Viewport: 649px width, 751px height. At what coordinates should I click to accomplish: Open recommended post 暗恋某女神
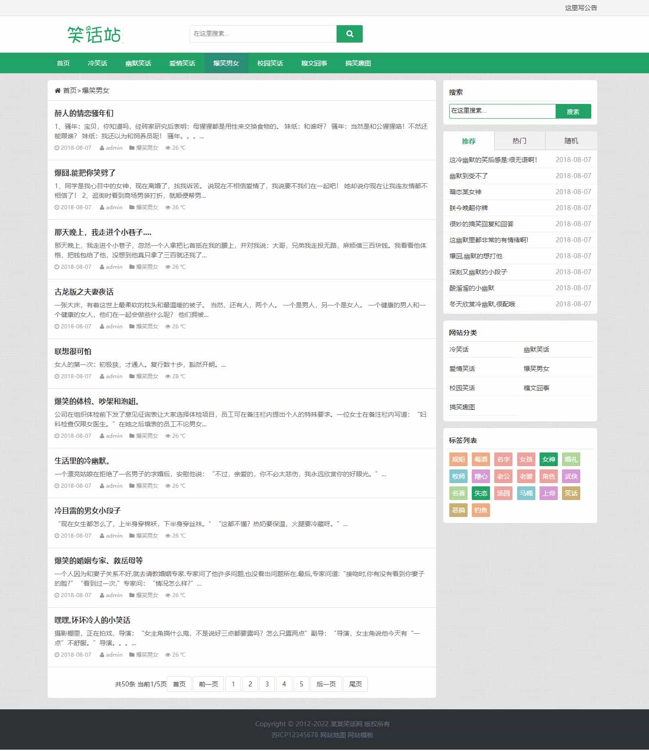click(x=465, y=192)
